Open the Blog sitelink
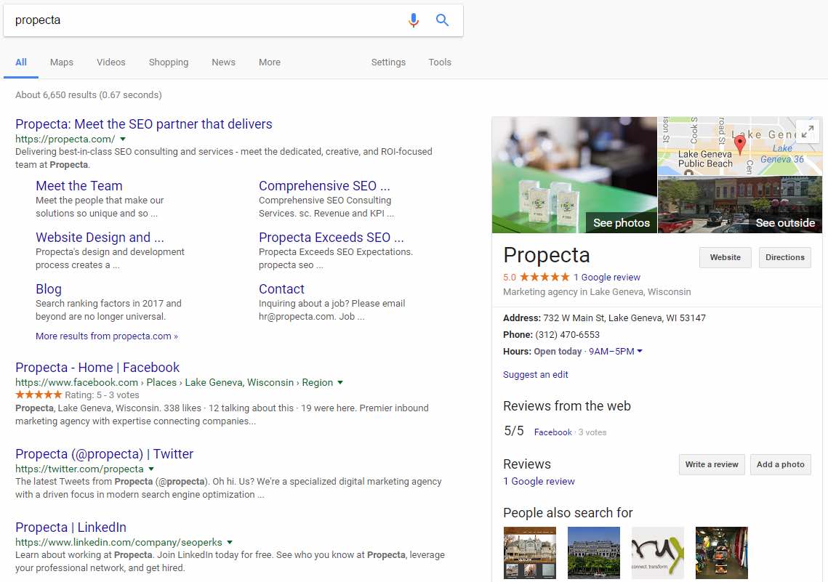The height and width of the screenshot is (582, 828). [49, 289]
